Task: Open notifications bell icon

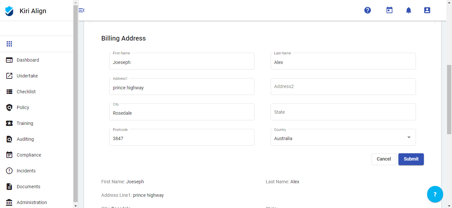Action: tap(409, 10)
